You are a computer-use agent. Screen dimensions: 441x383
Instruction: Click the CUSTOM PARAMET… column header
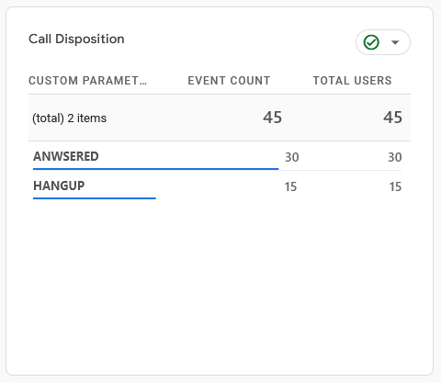point(87,81)
